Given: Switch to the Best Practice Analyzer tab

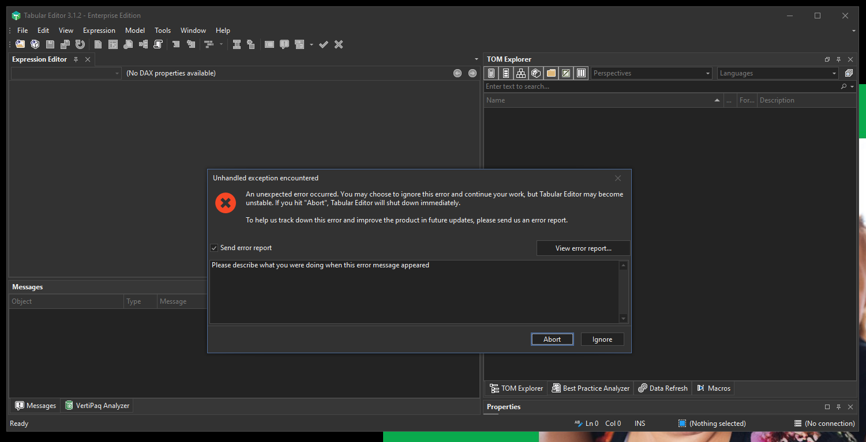Looking at the screenshot, I should coord(590,388).
